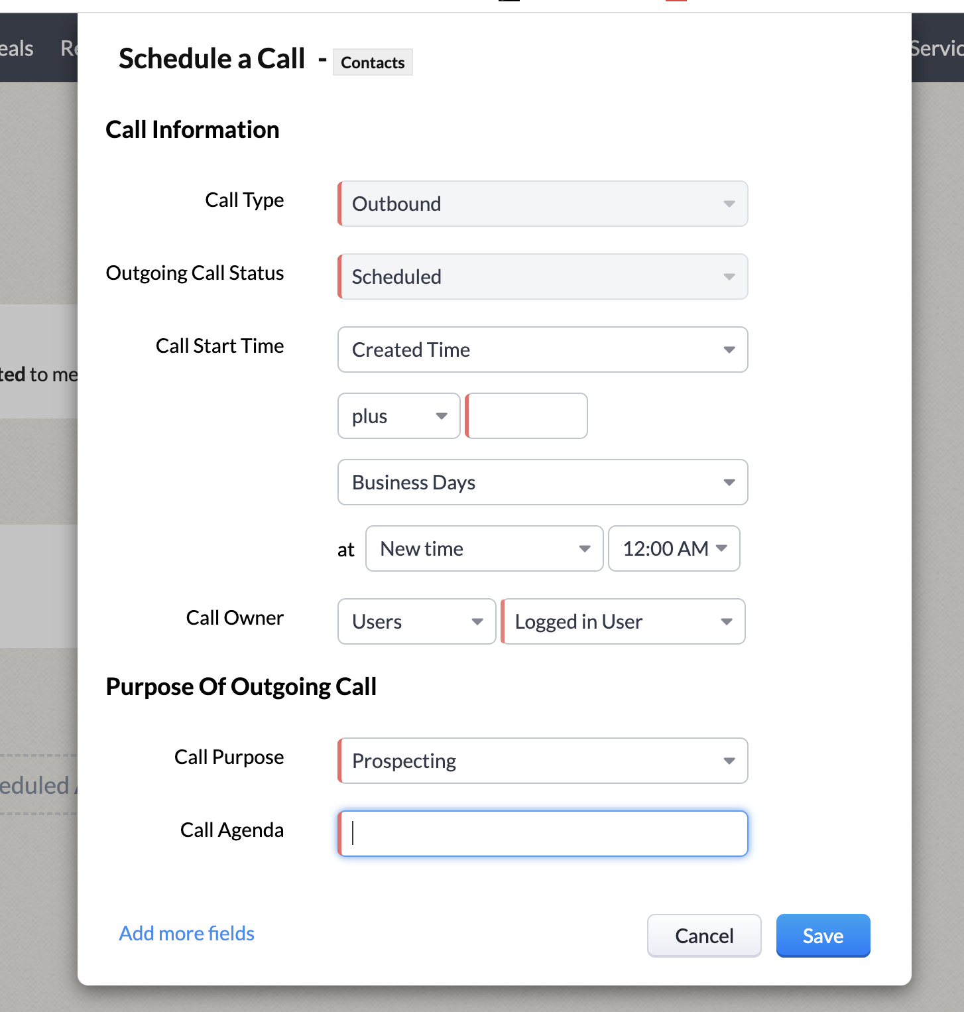The image size is (964, 1012).
Task: Click the 'Add more fields' link
Action: point(186,933)
